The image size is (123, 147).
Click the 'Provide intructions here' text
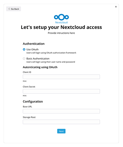point(61,33)
